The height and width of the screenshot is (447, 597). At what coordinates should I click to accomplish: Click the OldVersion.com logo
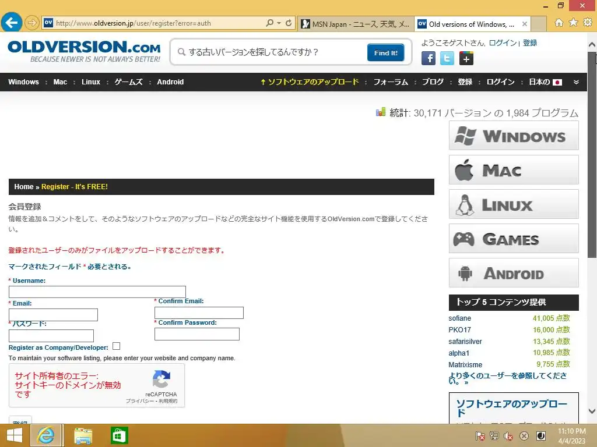(x=84, y=51)
